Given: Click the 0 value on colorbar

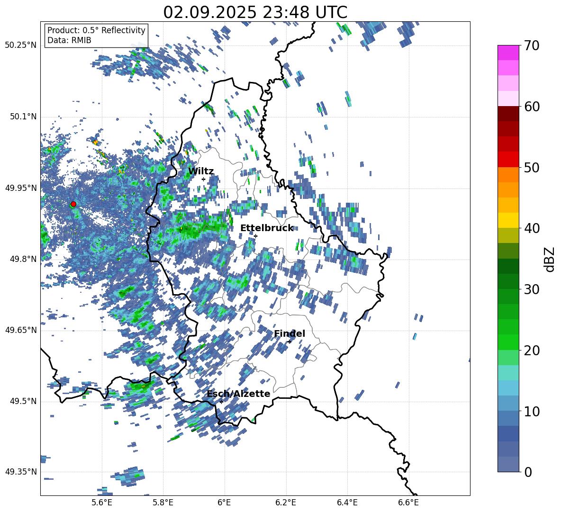Looking at the screenshot, I should click(527, 472).
